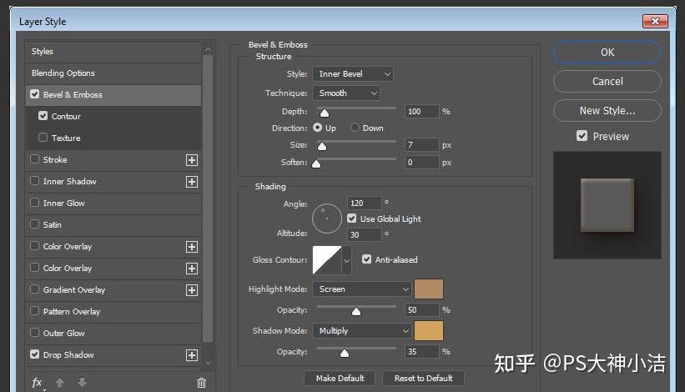The image size is (685, 392).
Task: Move effect up with arrow icon
Action: coord(60,383)
